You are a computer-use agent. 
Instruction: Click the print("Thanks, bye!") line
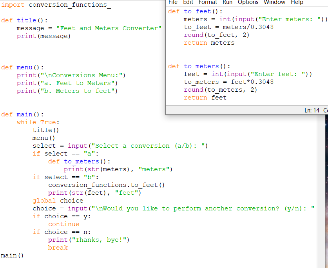[x=74, y=239]
